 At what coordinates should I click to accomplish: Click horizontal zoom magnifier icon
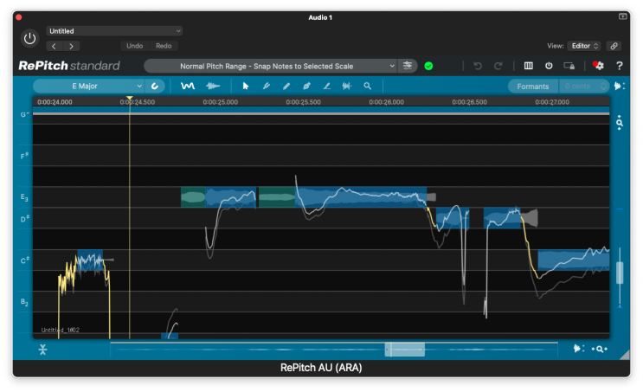click(x=600, y=349)
